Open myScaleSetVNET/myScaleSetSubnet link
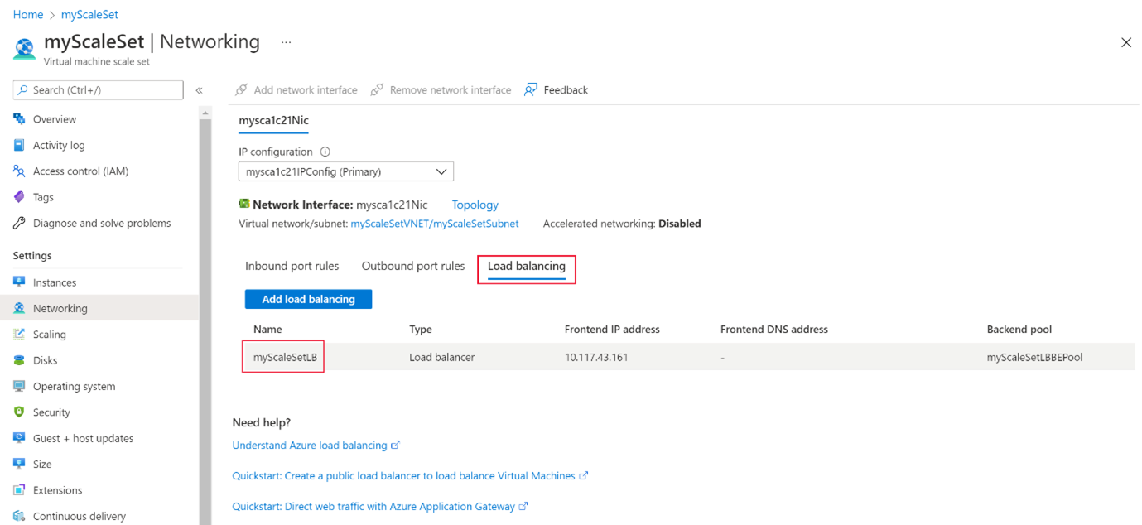 435,224
